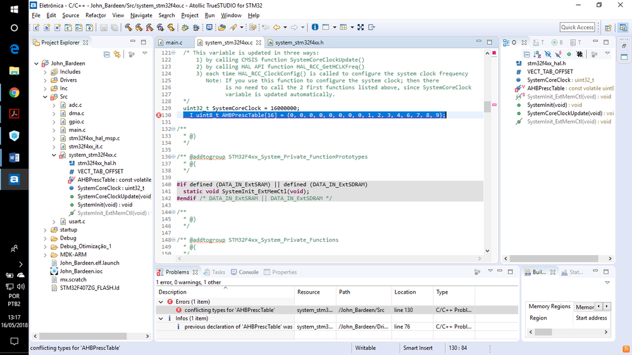Image resolution: width=632 pixels, height=355 pixels.
Task: Open Microsoft Word from the taskbar
Action: [x=14, y=158]
